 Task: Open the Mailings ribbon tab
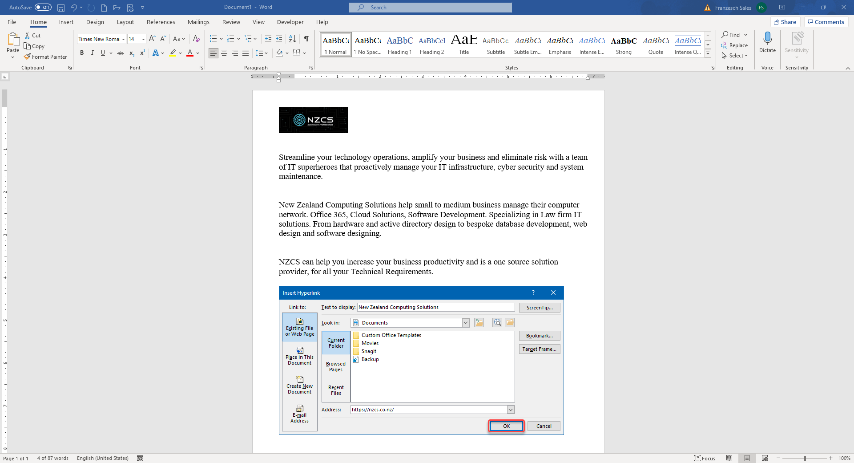198,22
